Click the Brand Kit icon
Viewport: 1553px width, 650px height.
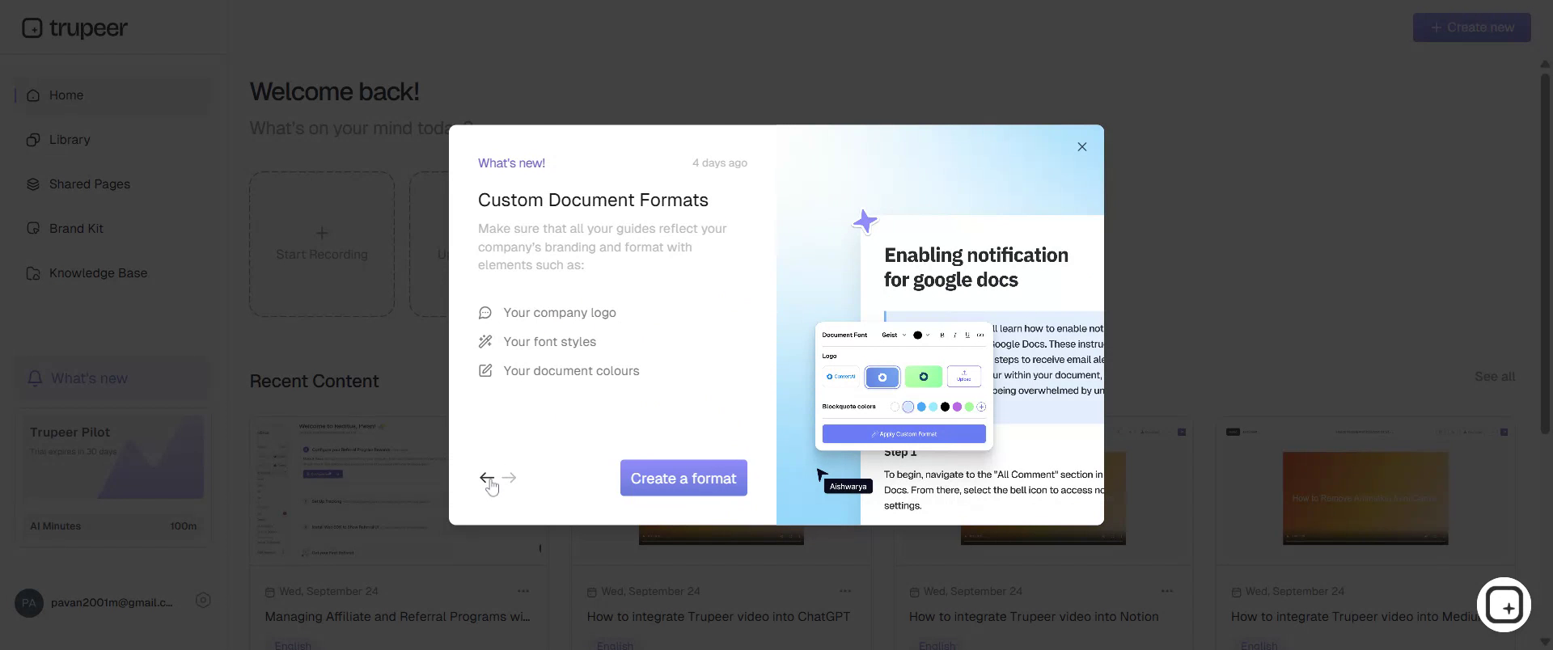[x=33, y=229]
